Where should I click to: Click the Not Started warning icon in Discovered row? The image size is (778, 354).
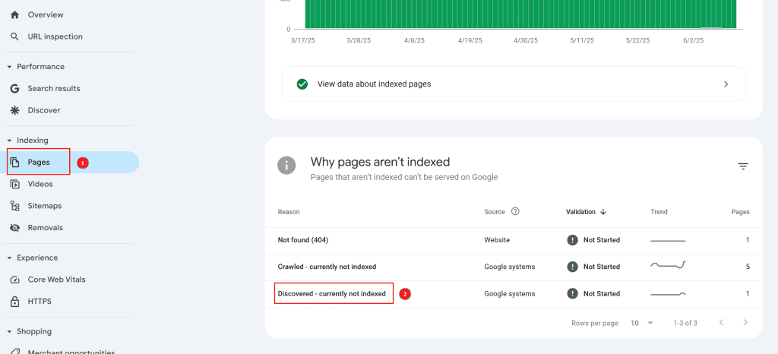[573, 293]
